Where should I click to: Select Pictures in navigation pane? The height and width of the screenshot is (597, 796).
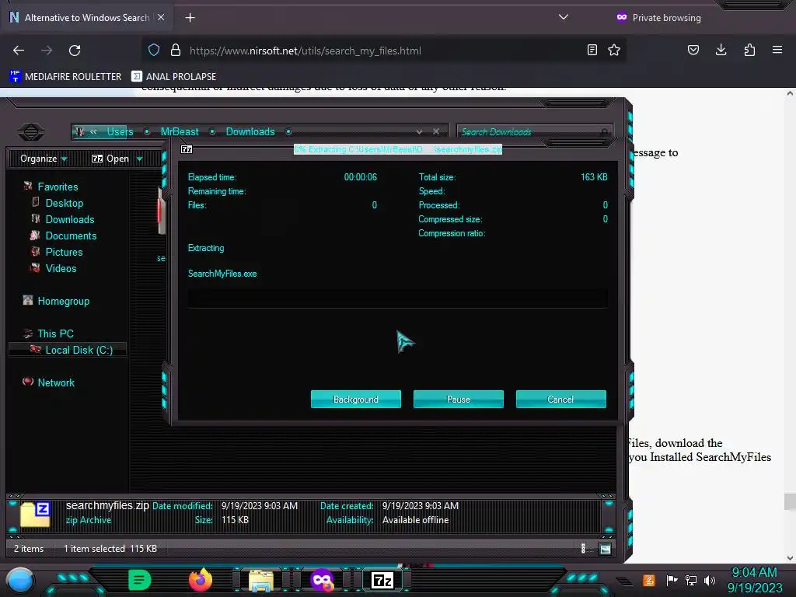(x=64, y=252)
